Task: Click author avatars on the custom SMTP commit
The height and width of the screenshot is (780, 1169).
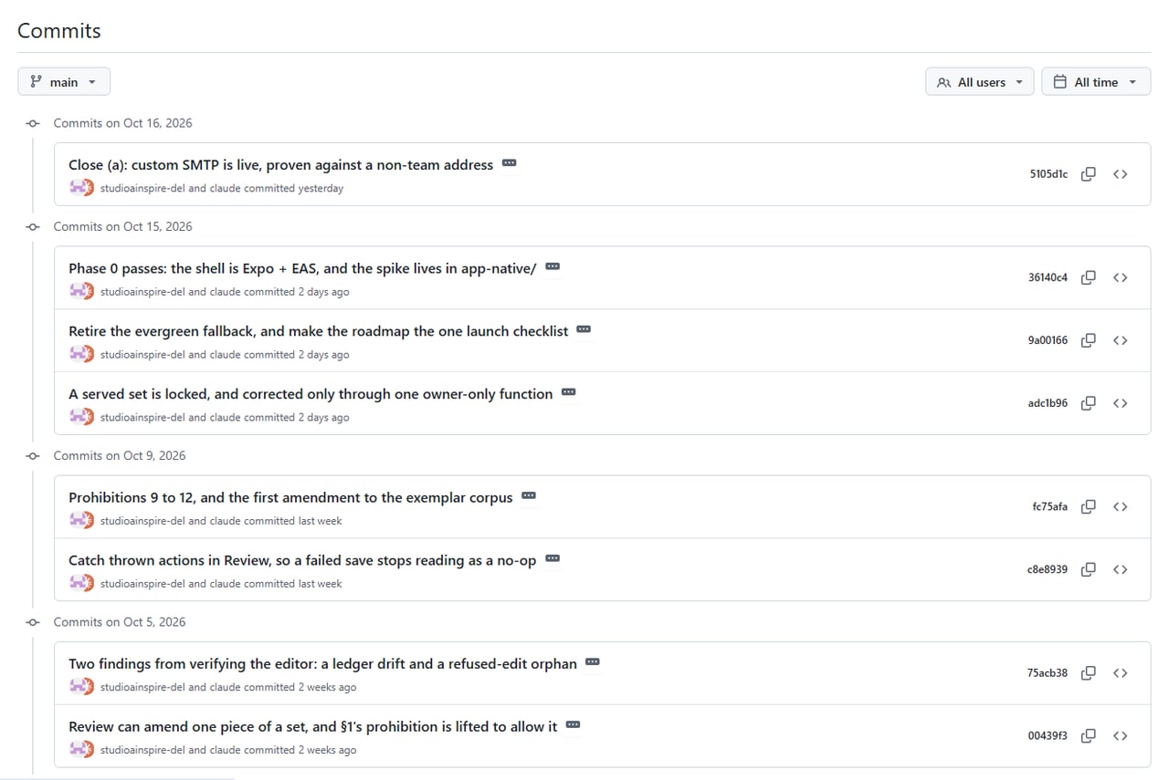Action: [x=82, y=188]
